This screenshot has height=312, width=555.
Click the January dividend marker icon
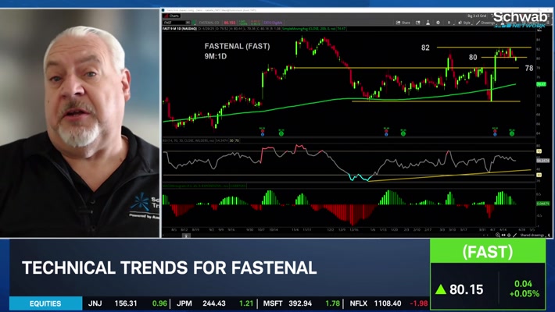point(386,134)
